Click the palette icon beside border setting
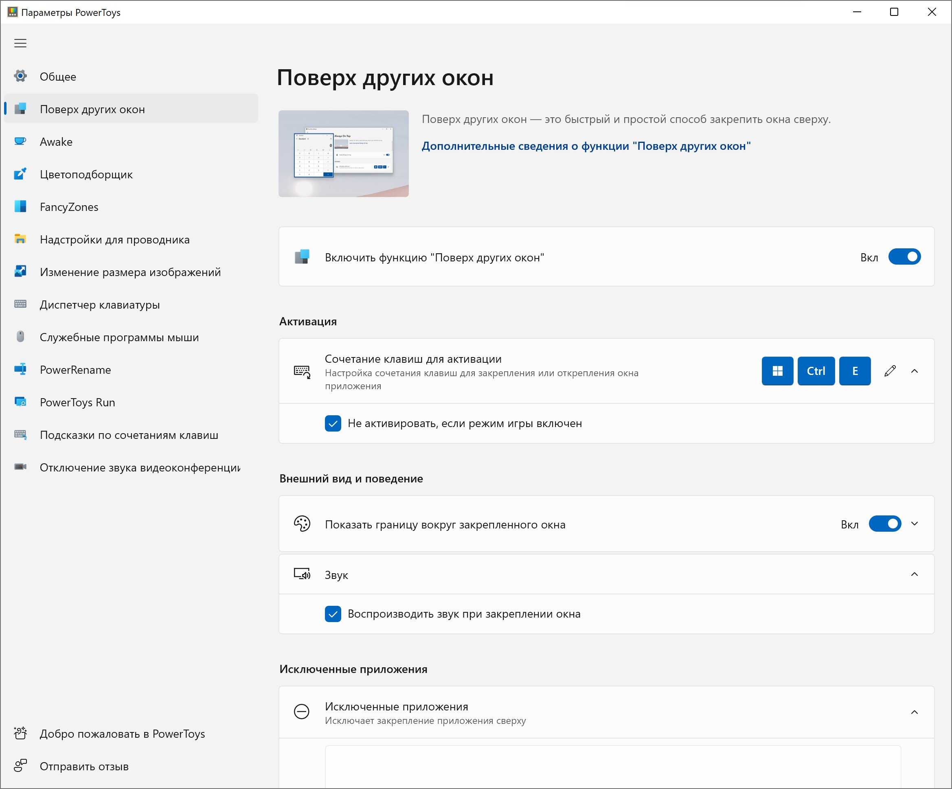The height and width of the screenshot is (789, 952). pos(302,524)
